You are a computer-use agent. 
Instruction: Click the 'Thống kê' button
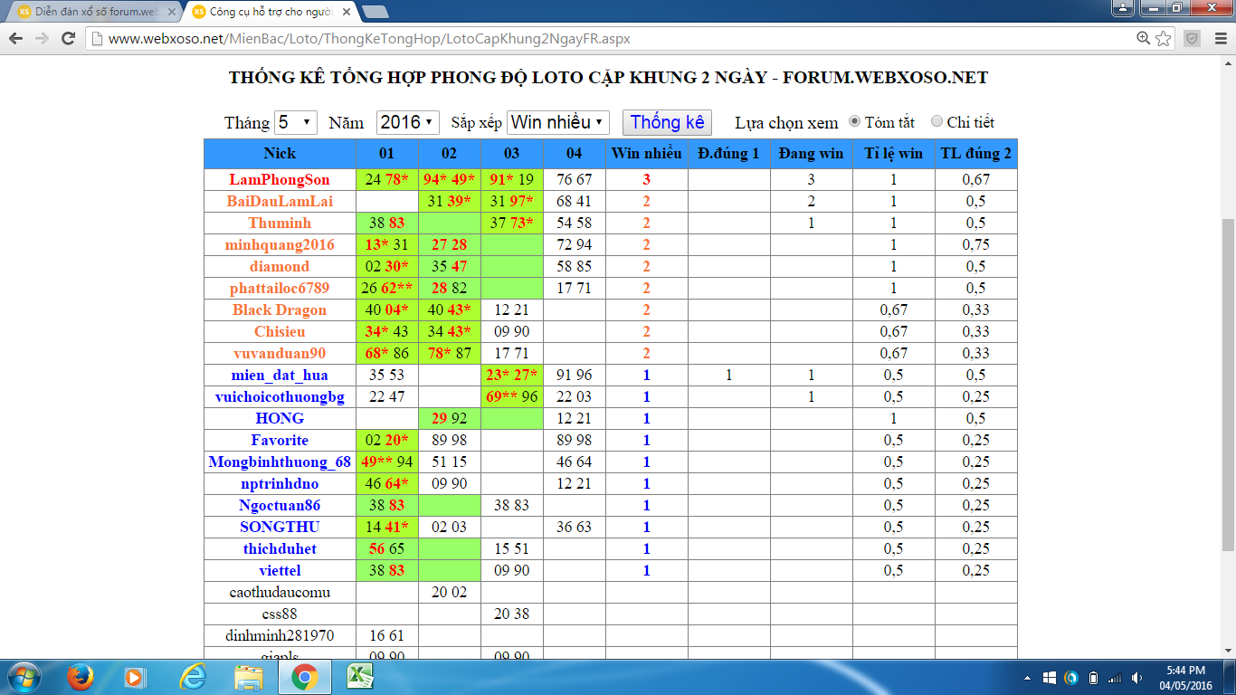click(x=667, y=122)
